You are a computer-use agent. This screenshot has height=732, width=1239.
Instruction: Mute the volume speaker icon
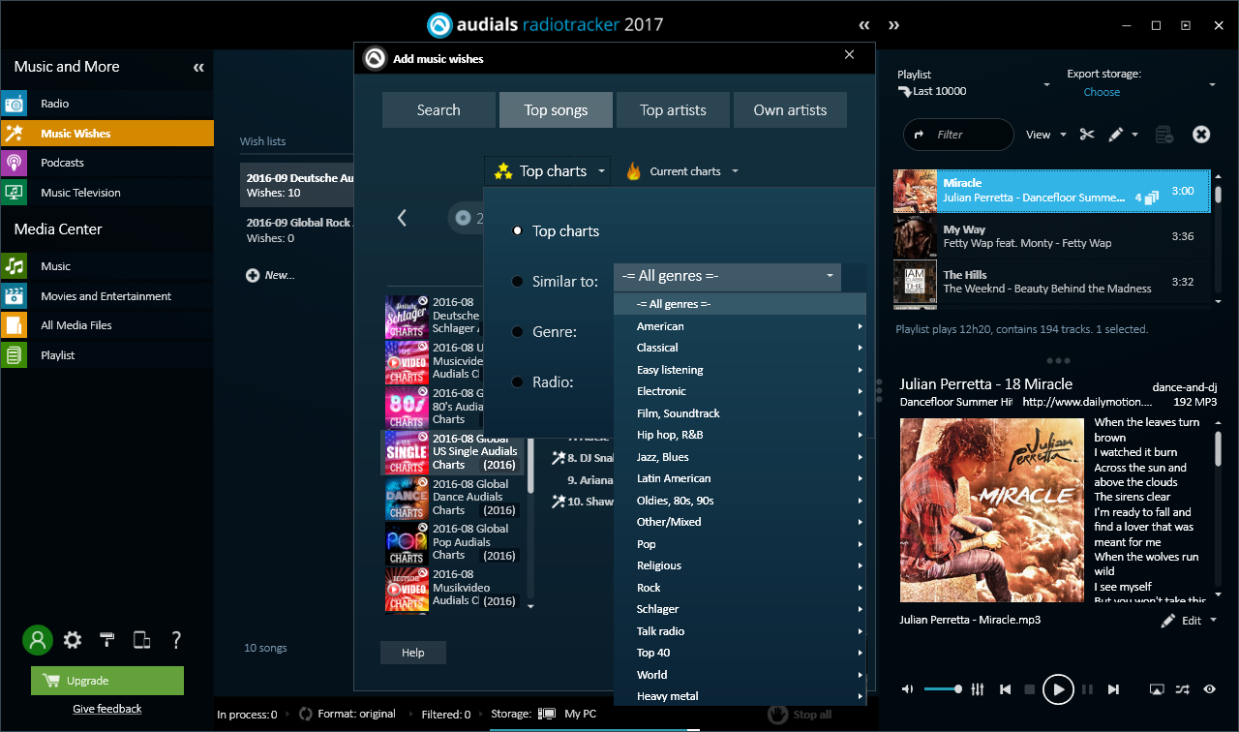pos(907,689)
